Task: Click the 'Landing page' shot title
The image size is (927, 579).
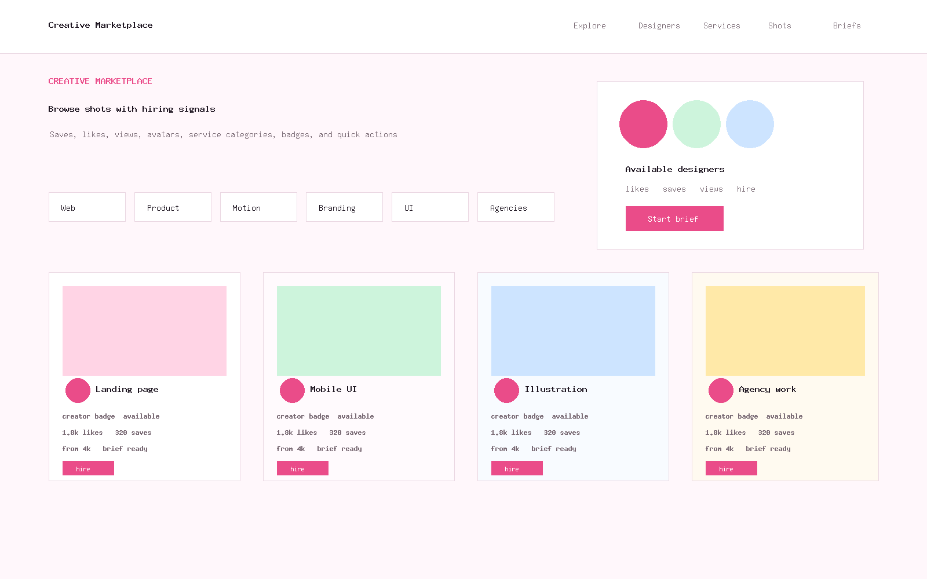Action: pyautogui.click(x=127, y=390)
